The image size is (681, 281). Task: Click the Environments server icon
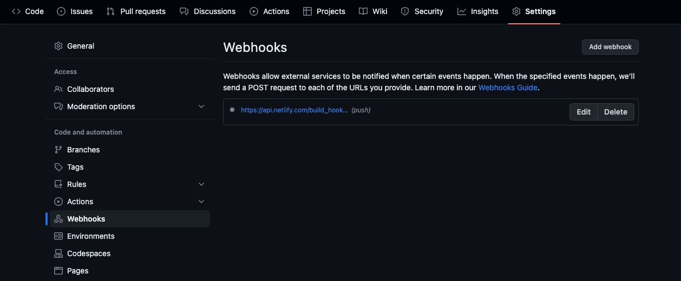(x=58, y=236)
